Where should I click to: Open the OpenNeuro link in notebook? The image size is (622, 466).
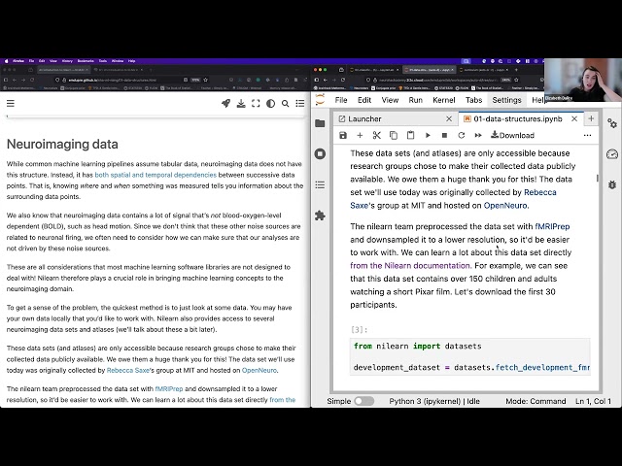point(505,205)
